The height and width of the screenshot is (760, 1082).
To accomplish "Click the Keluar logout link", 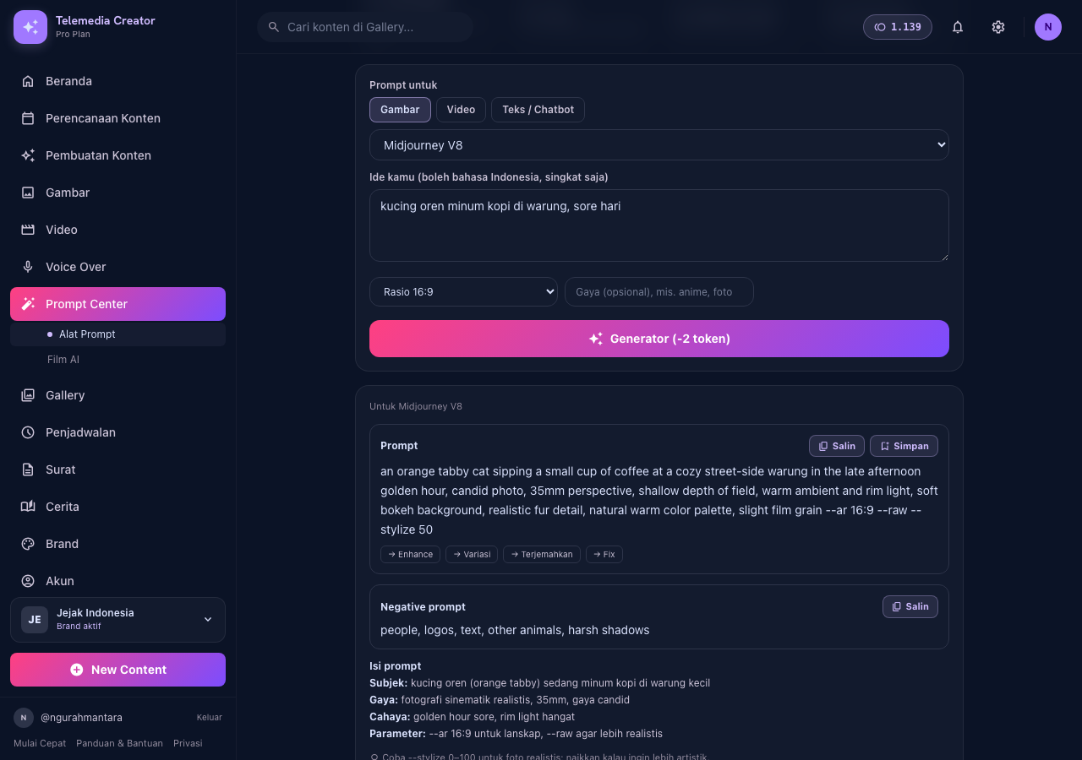I will [210, 718].
